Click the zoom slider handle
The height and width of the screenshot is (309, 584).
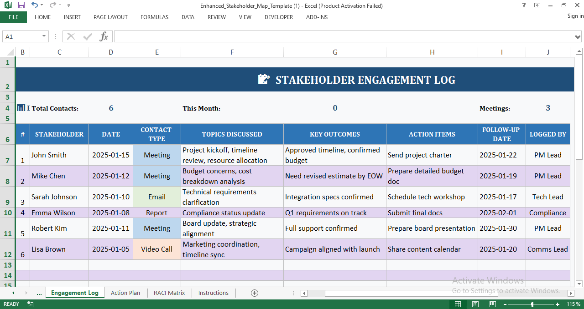532,304
